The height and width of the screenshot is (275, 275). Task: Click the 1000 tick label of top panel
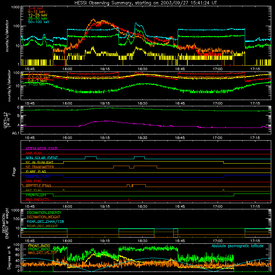click(x=15, y=7)
